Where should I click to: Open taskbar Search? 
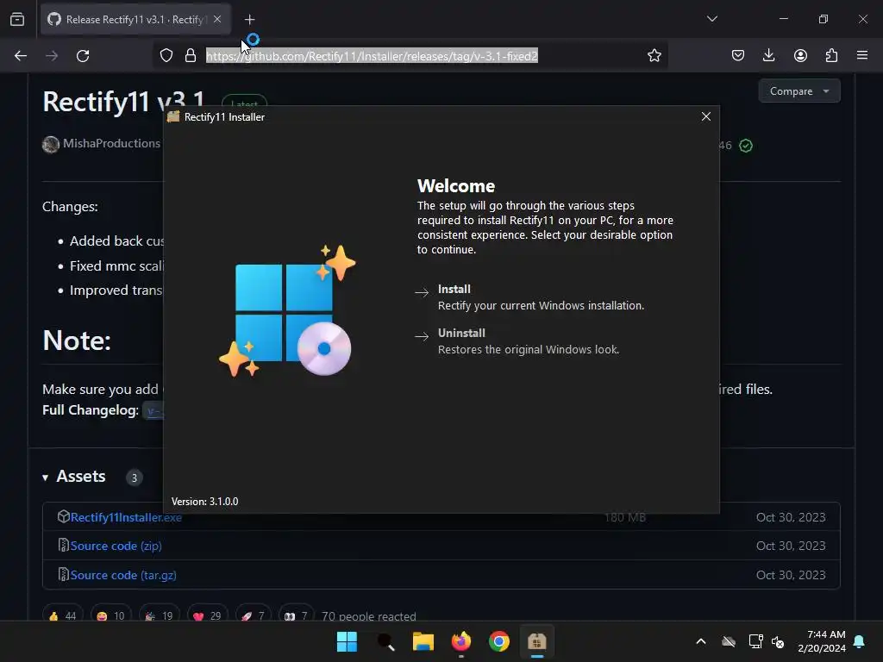[385, 641]
